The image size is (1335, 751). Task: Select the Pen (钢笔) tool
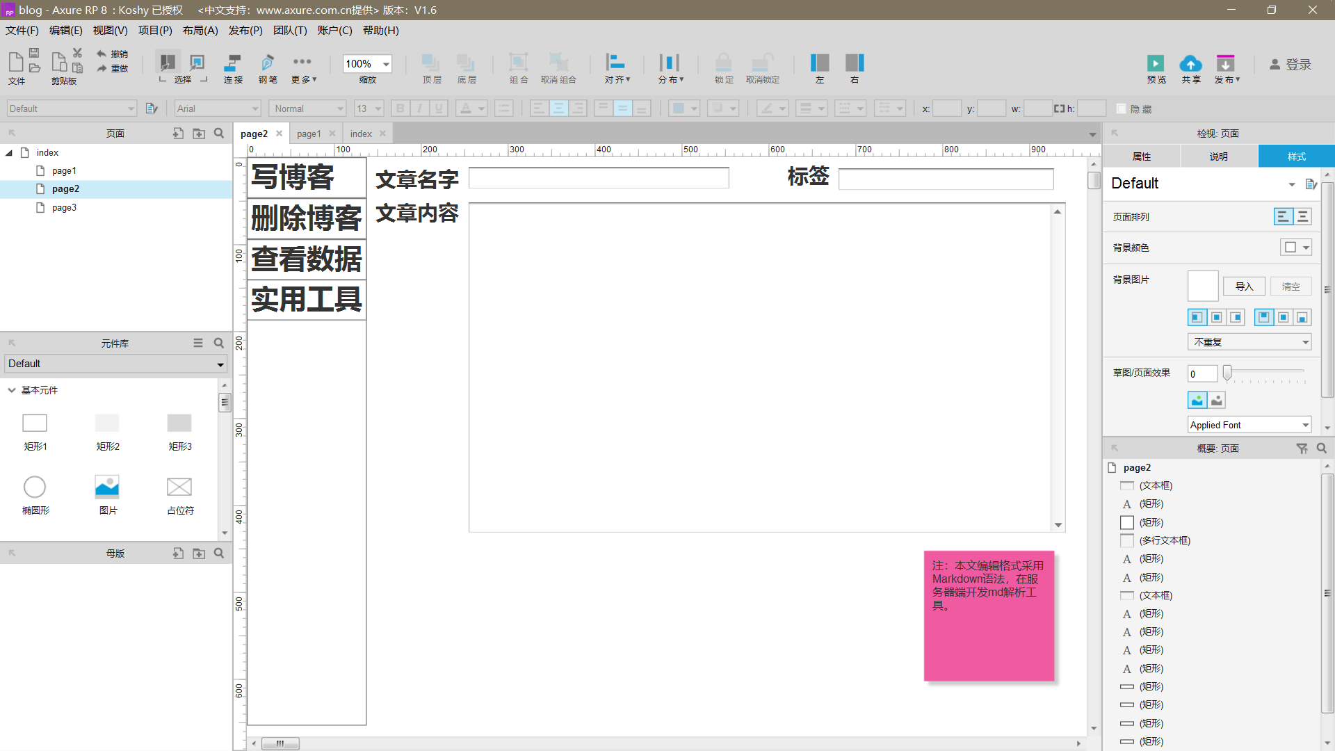click(x=268, y=63)
